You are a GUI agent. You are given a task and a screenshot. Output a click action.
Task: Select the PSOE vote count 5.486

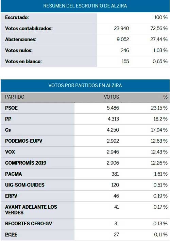click(x=113, y=108)
